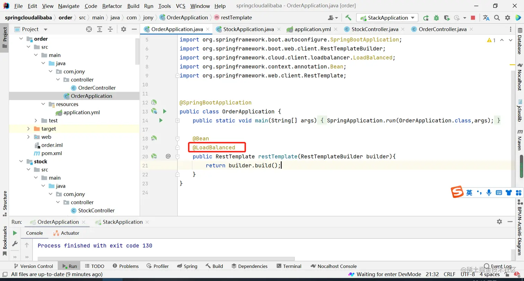The width and height of the screenshot is (524, 281).
Task: Toggle the Sogou English/Chinese input mode
Action: click(469, 193)
